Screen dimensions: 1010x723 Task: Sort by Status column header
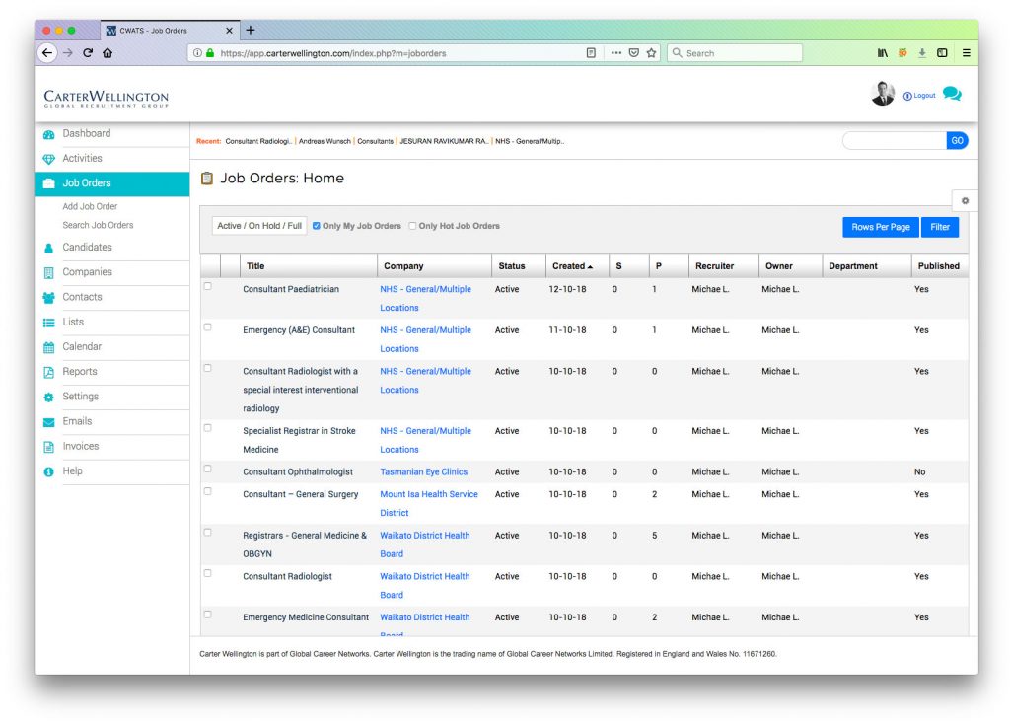(x=512, y=266)
